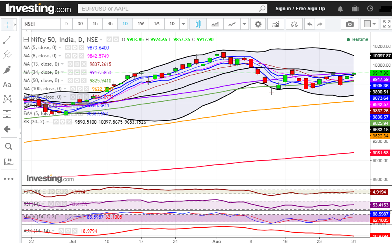Expand the chart style dropdown arrow
Image resolution: width=392 pixels, height=243 pixels.
click(x=244, y=24)
